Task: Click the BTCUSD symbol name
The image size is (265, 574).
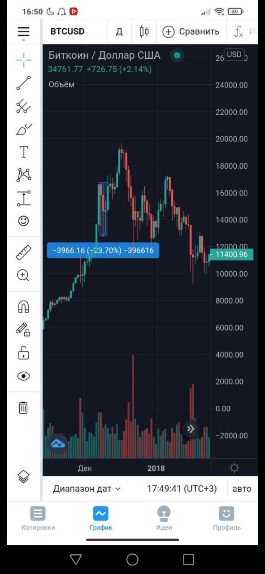Action: [x=67, y=31]
